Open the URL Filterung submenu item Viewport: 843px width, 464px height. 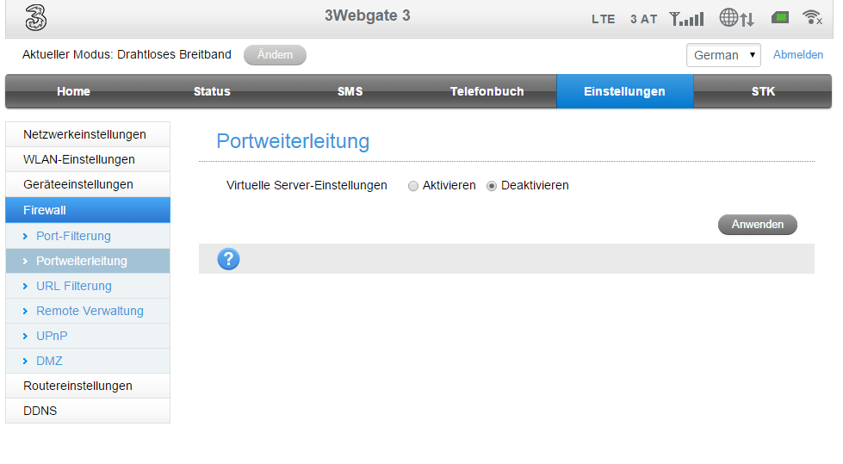[74, 286]
